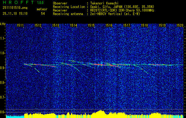Click time marker 1514
This screenshot has width=186, height=118.
click(73, 25)
